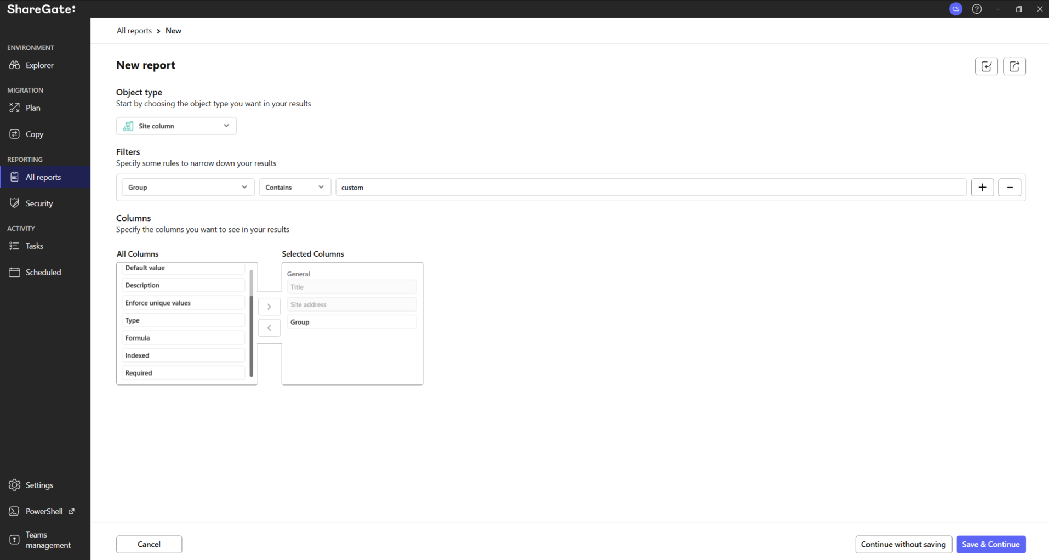Screen dimensions: 1049x560
Task: Click the Cancel button
Action: (x=149, y=545)
